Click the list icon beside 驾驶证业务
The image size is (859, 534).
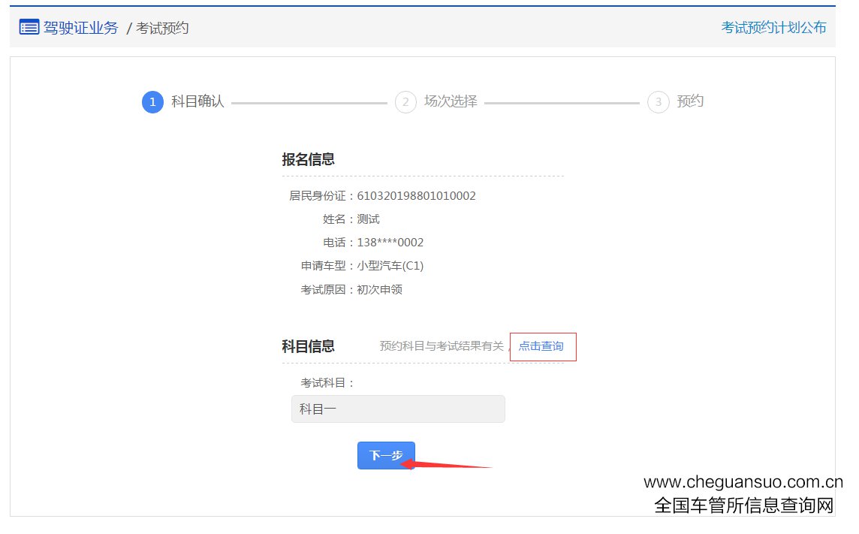pos(29,28)
